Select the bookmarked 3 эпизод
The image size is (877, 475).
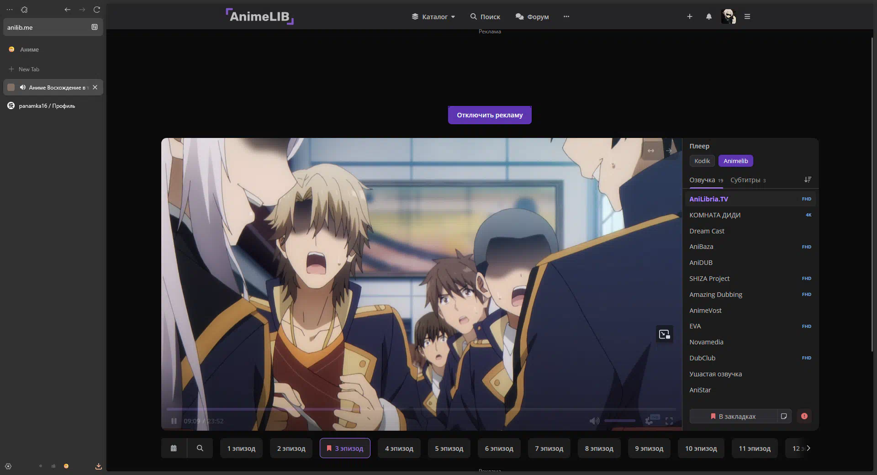(x=345, y=449)
